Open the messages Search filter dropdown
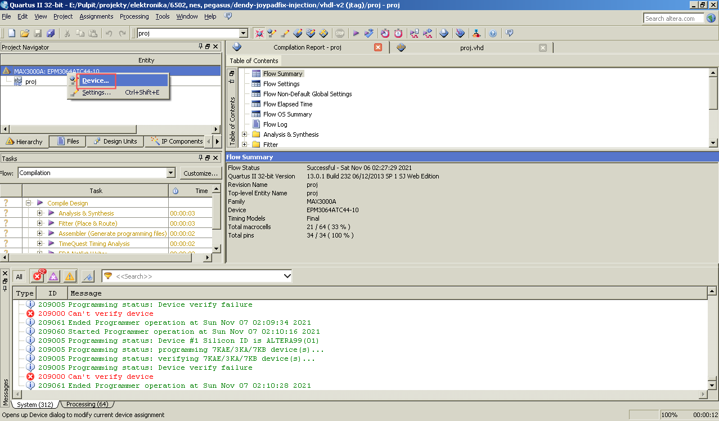Screen dimensions: 719x421 [x=287, y=276]
